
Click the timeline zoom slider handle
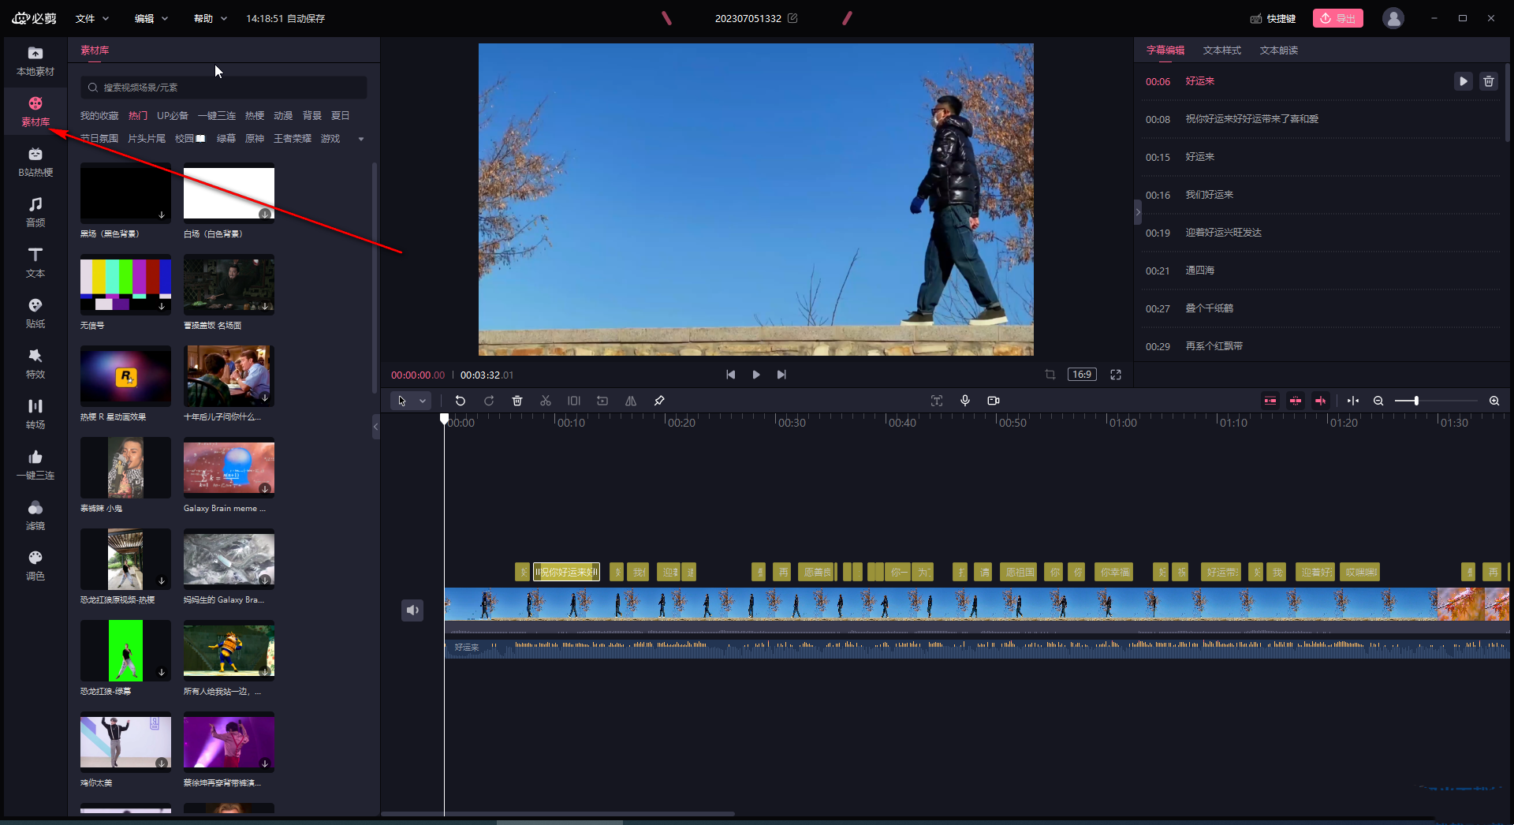[1416, 401]
